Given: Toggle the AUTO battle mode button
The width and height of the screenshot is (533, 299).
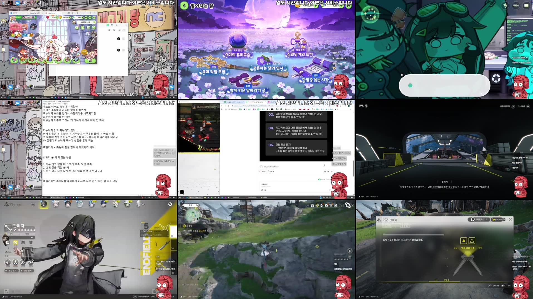Looking at the screenshot, I should [x=516, y=6].
